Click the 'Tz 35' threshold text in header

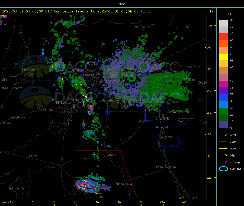(146, 11)
